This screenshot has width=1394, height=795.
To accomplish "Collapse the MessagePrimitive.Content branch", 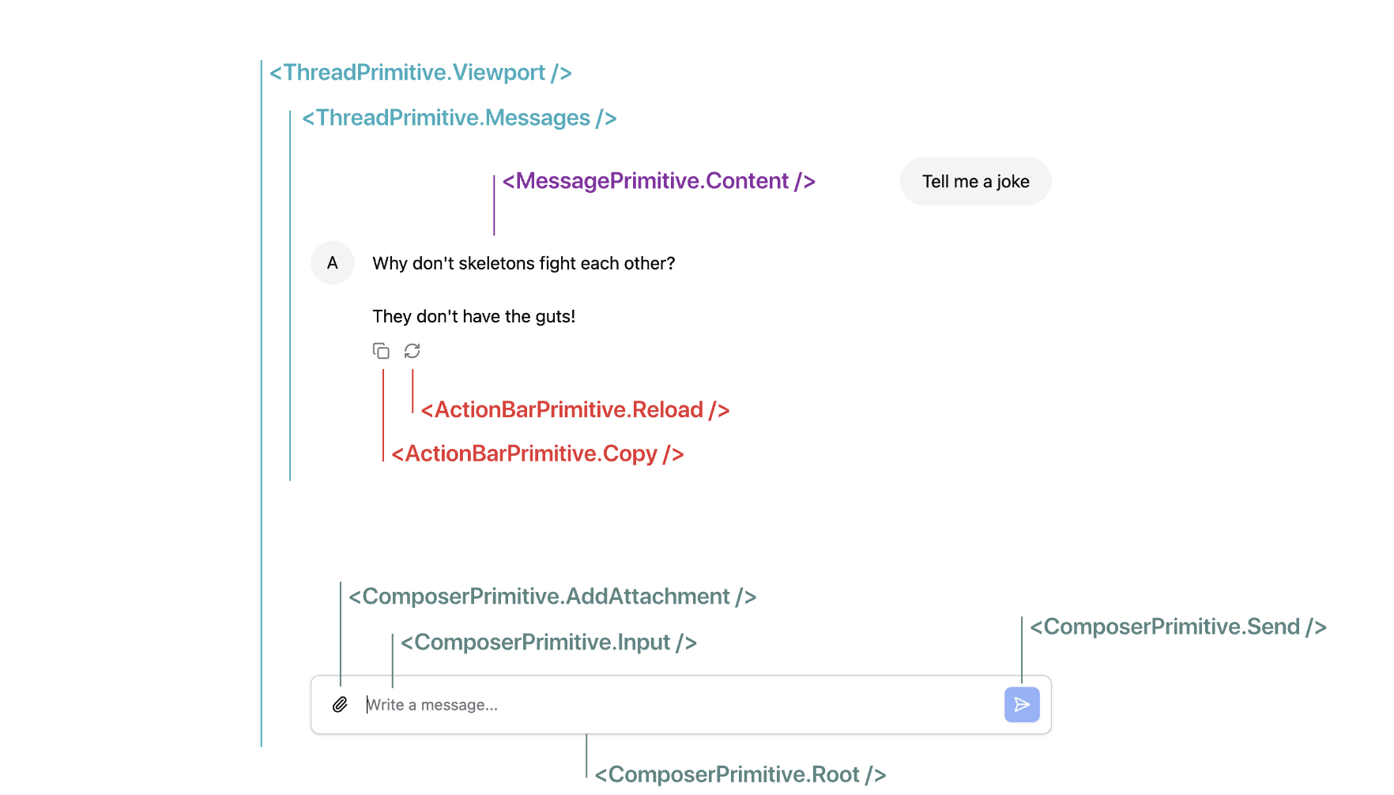I will coord(657,181).
